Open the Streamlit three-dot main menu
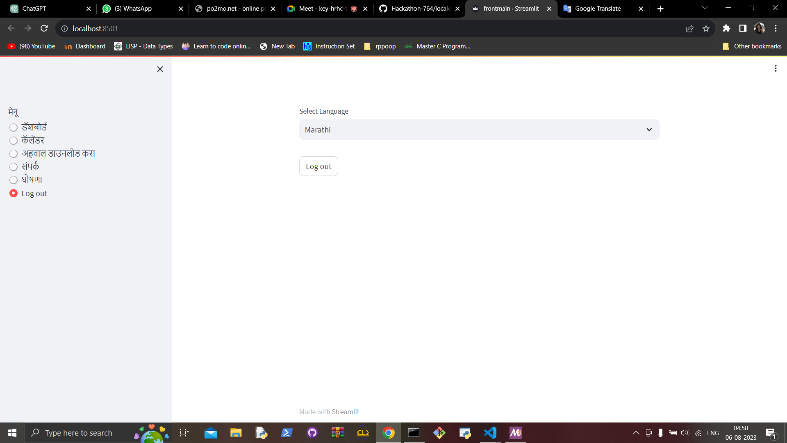787x443 pixels. (775, 69)
